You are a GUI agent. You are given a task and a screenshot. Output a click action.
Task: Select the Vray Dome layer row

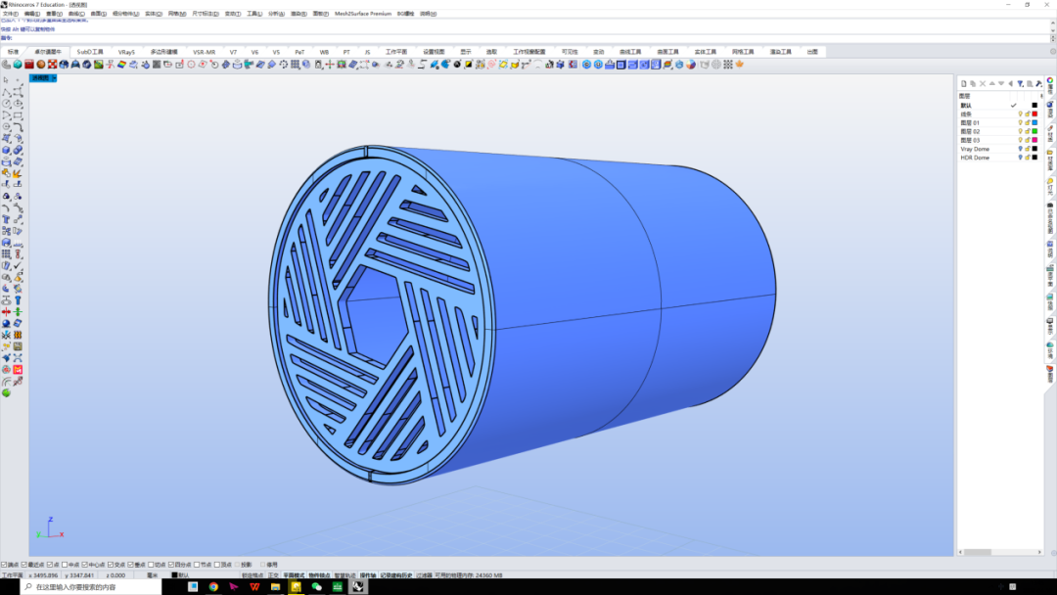[1000, 149]
